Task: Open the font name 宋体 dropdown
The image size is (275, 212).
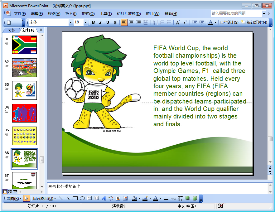Action: click(x=70, y=22)
